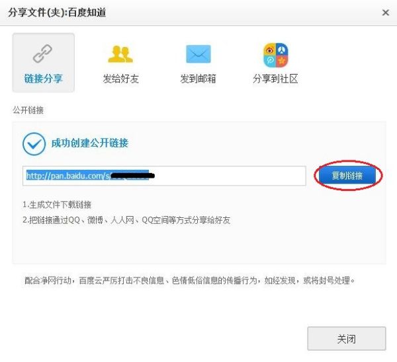
Task: Click the 公开链接 section label
Action: [28, 110]
